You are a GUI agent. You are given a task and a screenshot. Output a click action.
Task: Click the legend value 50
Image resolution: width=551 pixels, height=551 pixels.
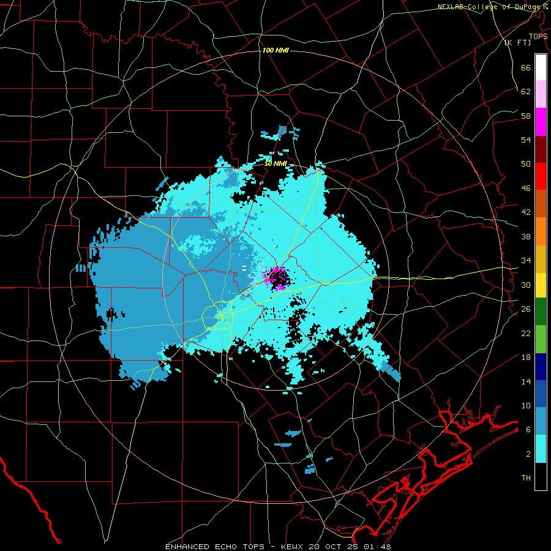pos(526,164)
